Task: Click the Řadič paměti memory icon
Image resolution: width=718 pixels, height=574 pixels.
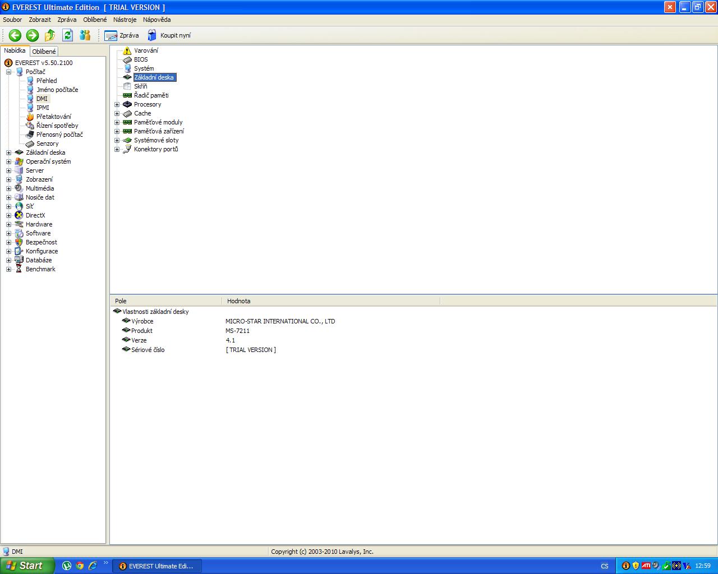Action: click(127, 95)
